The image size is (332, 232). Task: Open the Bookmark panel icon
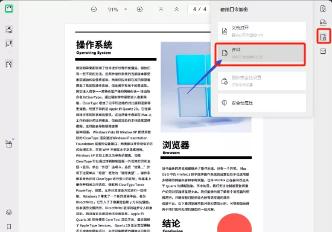pos(9,227)
